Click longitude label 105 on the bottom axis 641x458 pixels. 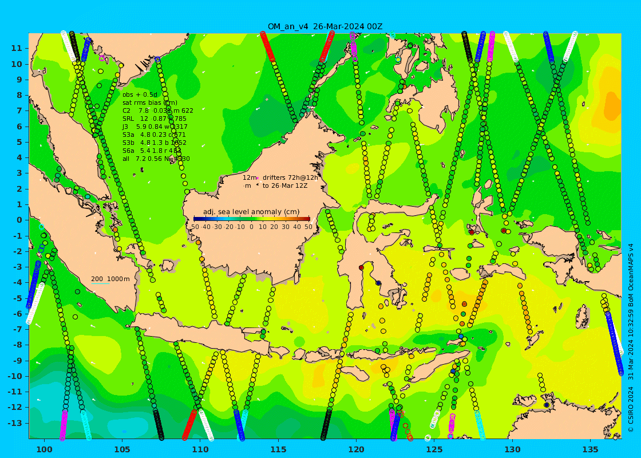(x=122, y=449)
